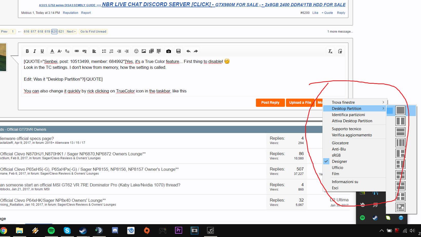Select the checked Designer color mode

[x=339, y=162]
